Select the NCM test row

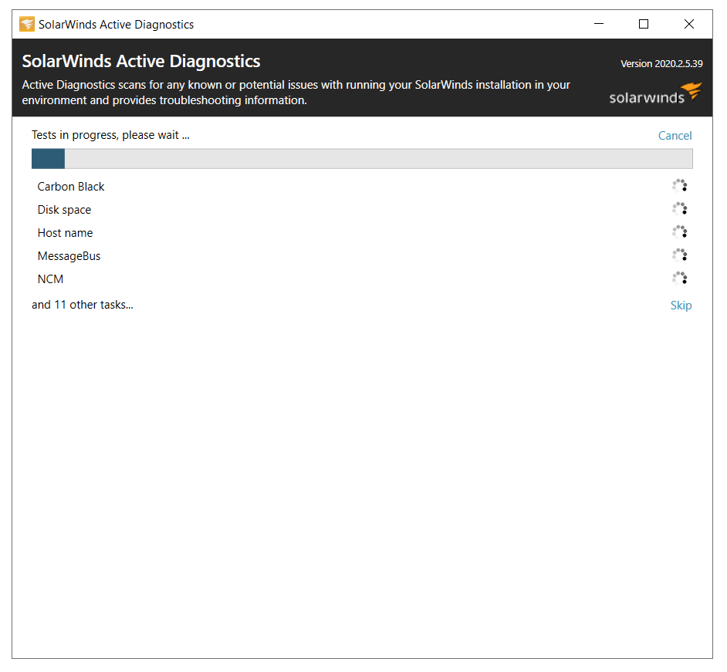(x=362, y=279)
